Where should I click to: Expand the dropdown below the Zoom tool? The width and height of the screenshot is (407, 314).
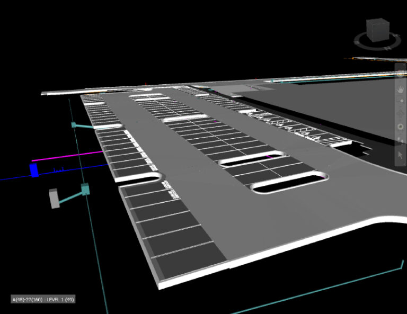coord(401,105)
